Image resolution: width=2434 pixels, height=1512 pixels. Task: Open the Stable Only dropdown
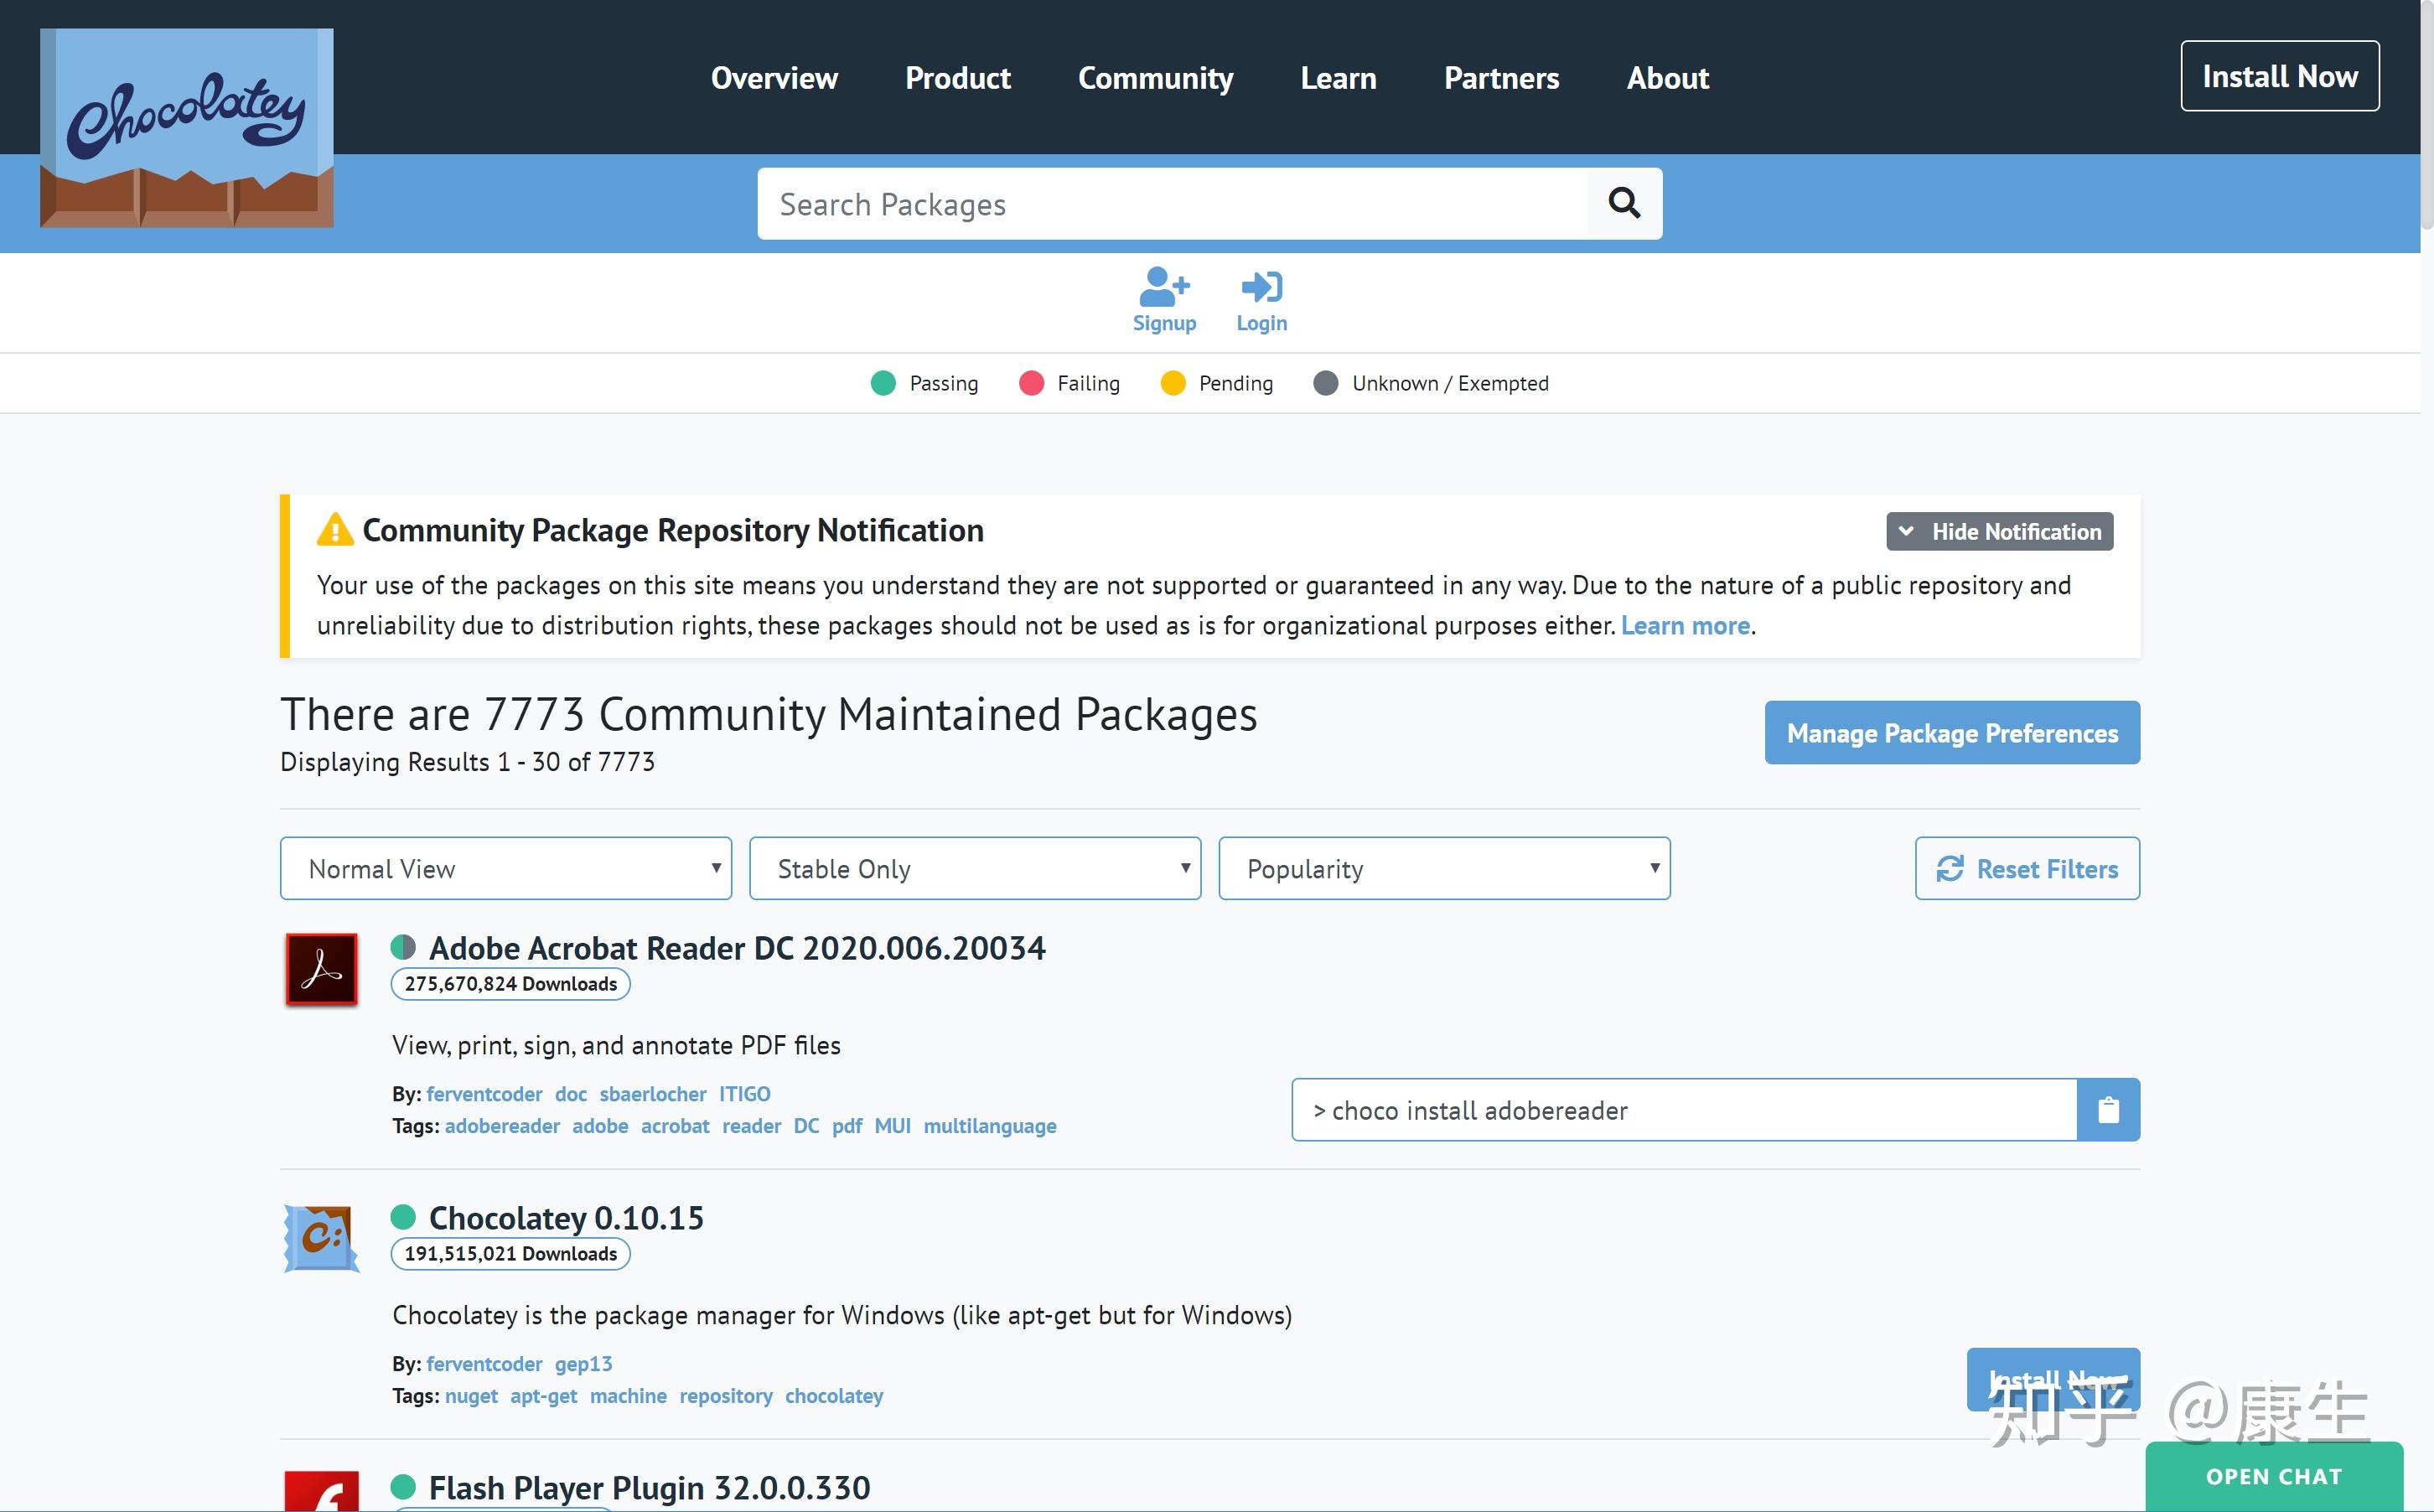(975, 868)
